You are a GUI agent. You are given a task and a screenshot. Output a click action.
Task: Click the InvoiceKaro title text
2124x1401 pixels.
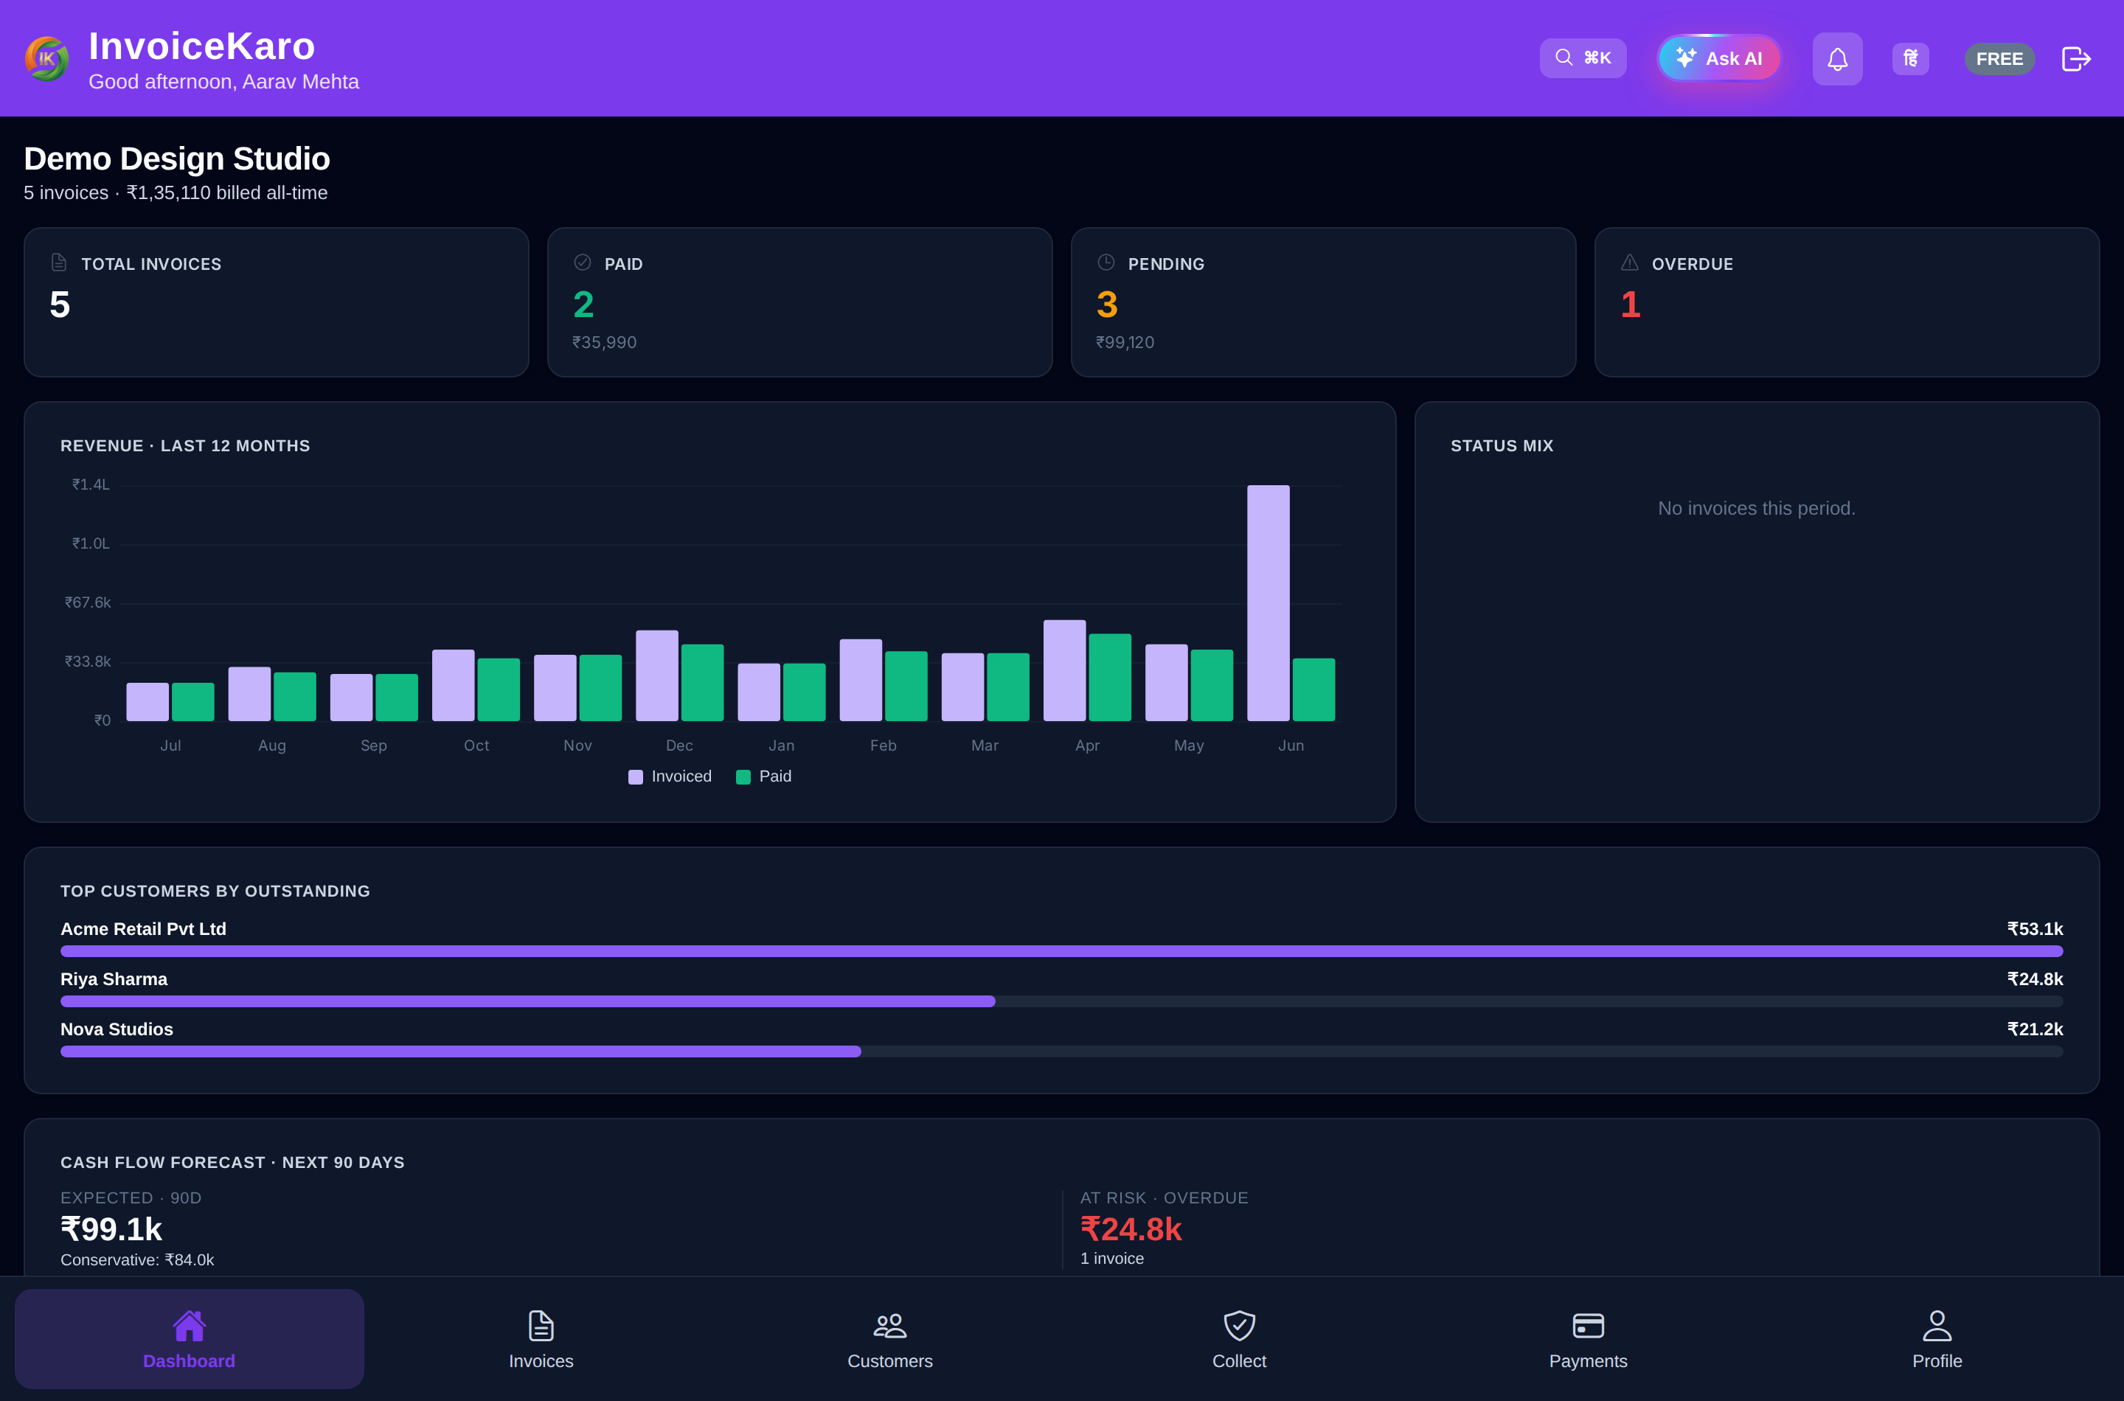(x=202, y=46)
